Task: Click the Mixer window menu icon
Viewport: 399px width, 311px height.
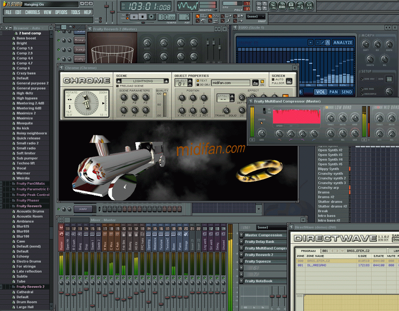Action: pos(60,220)
